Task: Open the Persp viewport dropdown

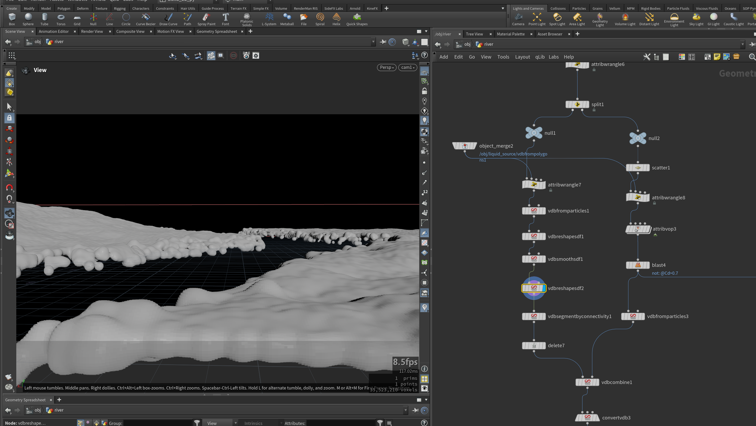Action: 386,67
